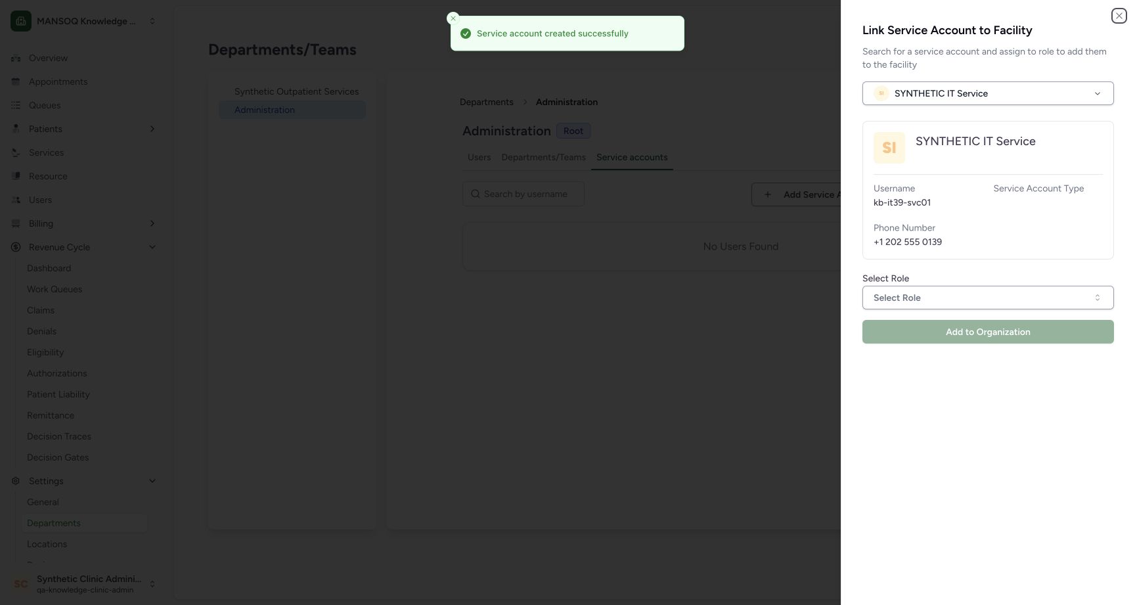Click the Settings gear icon

16,481
